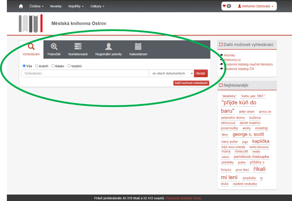Click the home icon in top navigation
Image resolution: width=292 pixels, height=201 pixels.
point(21,6)
